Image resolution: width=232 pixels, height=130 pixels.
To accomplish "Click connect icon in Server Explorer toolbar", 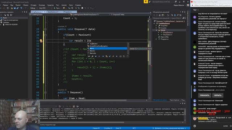I will click(x=8, y=15).
